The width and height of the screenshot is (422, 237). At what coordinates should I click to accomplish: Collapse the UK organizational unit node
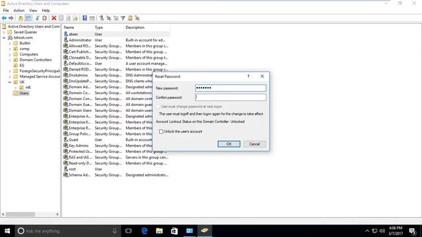[10, 82]
